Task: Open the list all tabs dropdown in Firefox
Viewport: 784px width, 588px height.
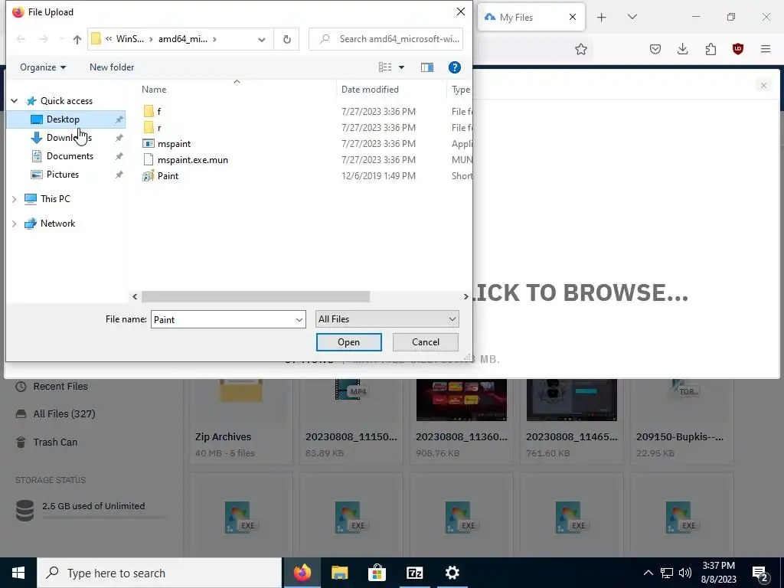Action: coord(632,17)
